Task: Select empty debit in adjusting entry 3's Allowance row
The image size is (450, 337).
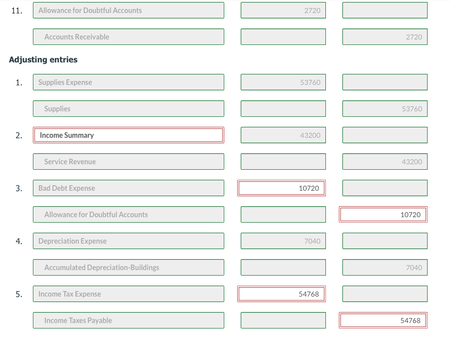Action: click(x=283, y=215)
